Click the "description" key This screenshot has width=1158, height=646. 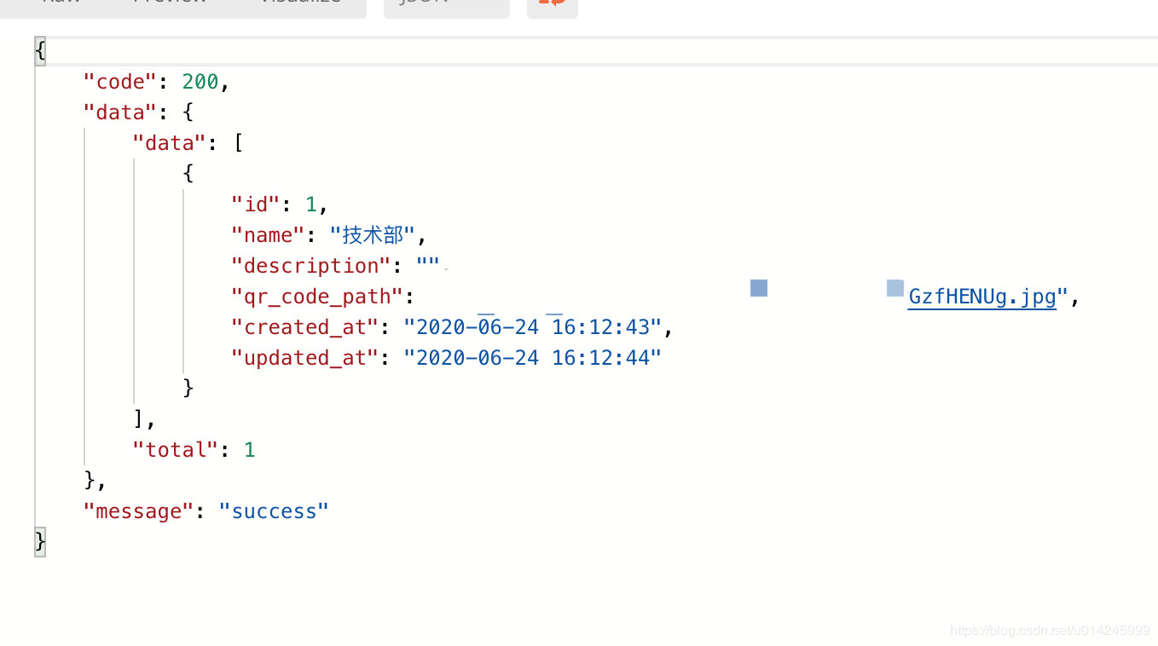coord(311,266)
